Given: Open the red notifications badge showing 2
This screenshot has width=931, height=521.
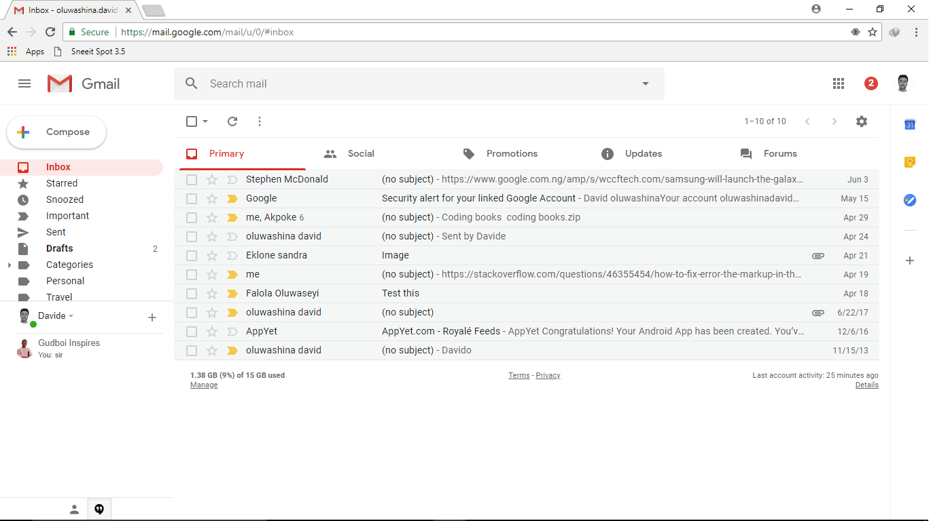Looking at the screenshot, I should click(871, 83).
